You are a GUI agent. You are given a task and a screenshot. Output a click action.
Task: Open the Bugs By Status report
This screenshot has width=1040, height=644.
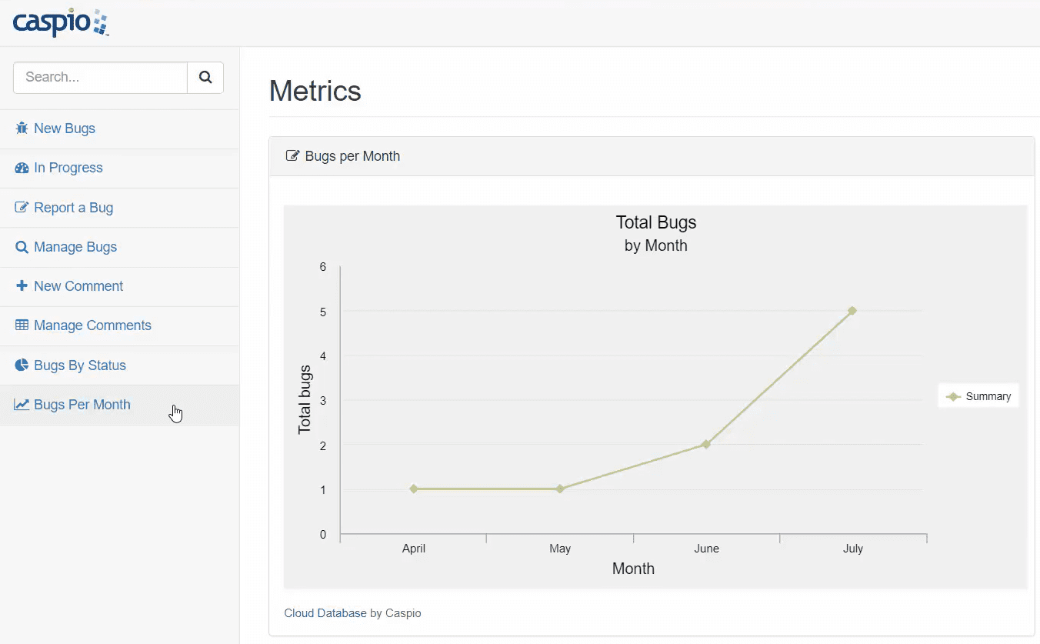pos(80,365)
